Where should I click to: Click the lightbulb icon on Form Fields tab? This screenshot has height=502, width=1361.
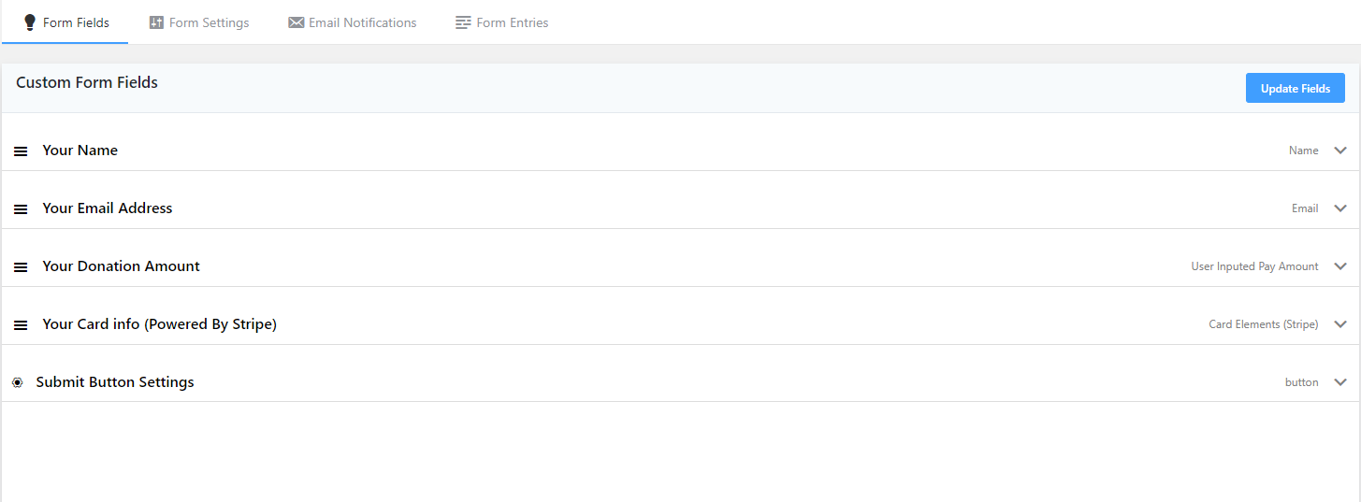[30, 22]
